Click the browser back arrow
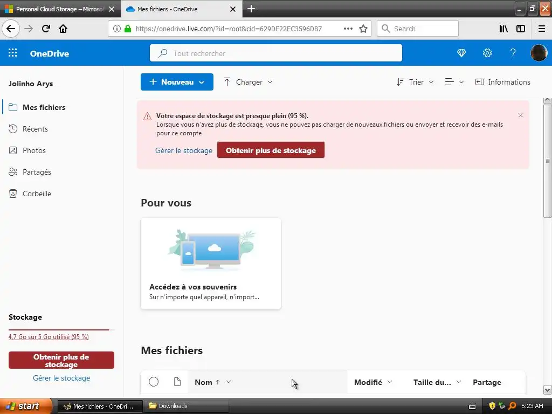 (x=11, y=29)
